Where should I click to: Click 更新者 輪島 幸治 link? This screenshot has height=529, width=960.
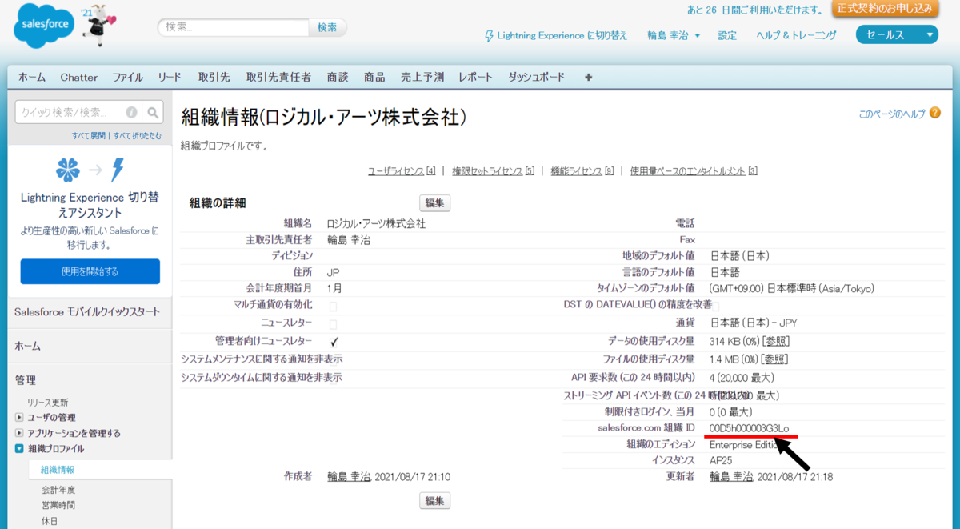click(x=731, y=476)
